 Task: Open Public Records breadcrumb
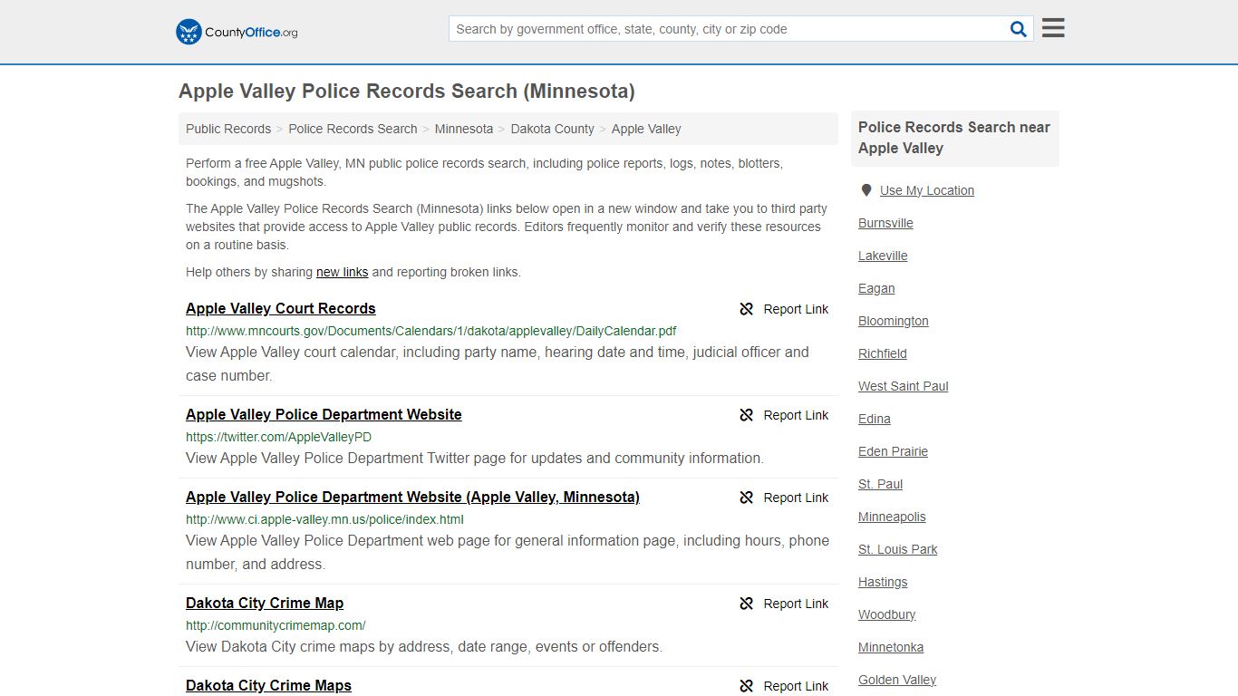(228, 129)
